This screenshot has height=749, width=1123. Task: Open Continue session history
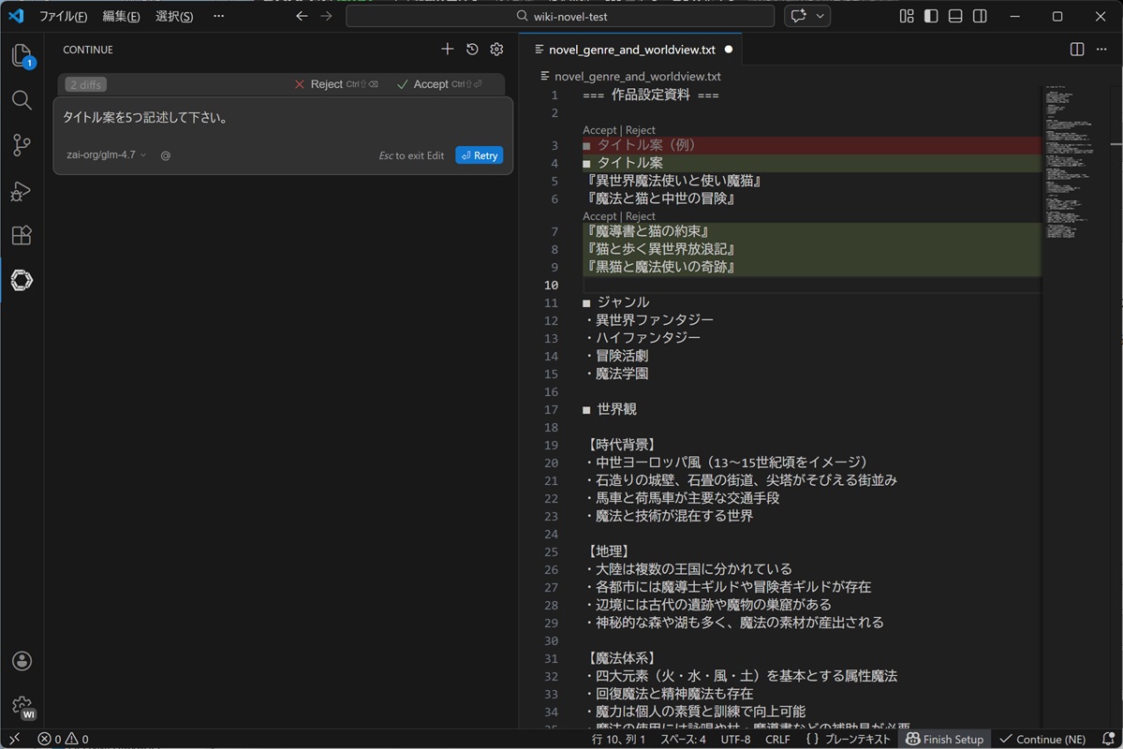tap(472, 50)
